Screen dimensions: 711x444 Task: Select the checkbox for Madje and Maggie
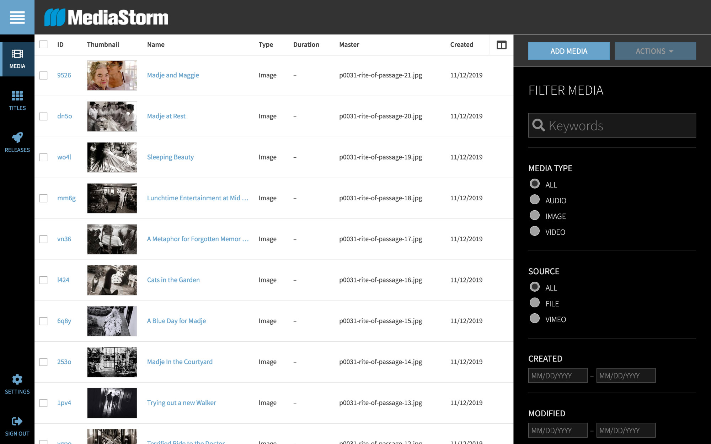(43, 75)
